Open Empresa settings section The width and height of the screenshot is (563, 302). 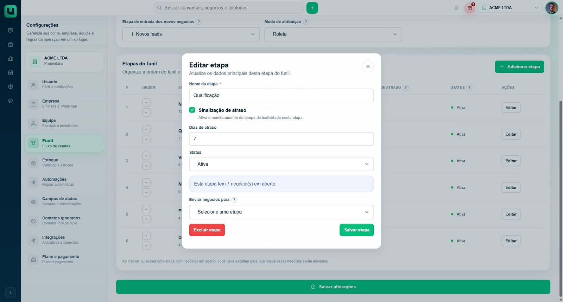pyautogui.click(x=64, y=104)
